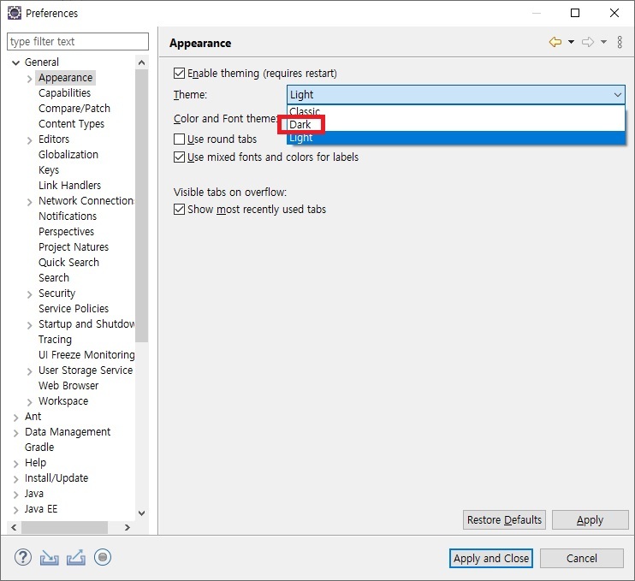Click the Apply button
The height and width of the screenshot is (581, 635).
(x=590, y=520)
